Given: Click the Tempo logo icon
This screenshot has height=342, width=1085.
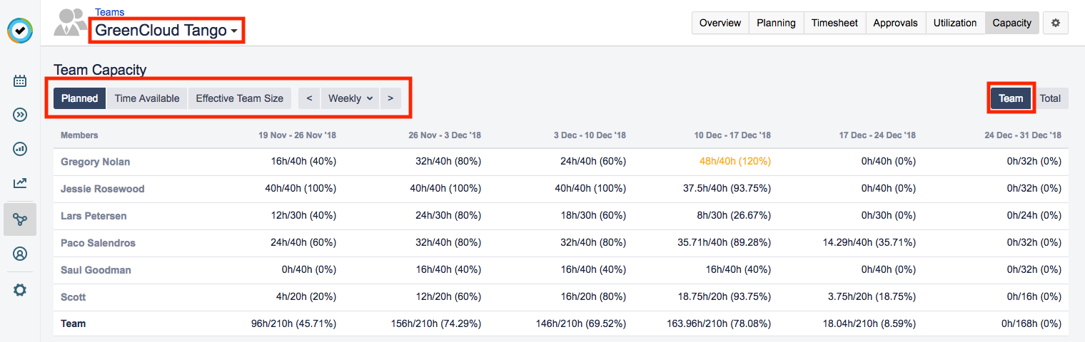Looking at the screenshot, I should pyautogui.click(x=20, y=31).
